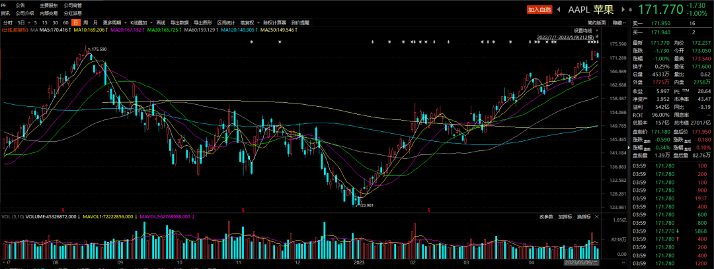
Task: Open the 前复权 adjustment dropdown
Action: (249, 22)
